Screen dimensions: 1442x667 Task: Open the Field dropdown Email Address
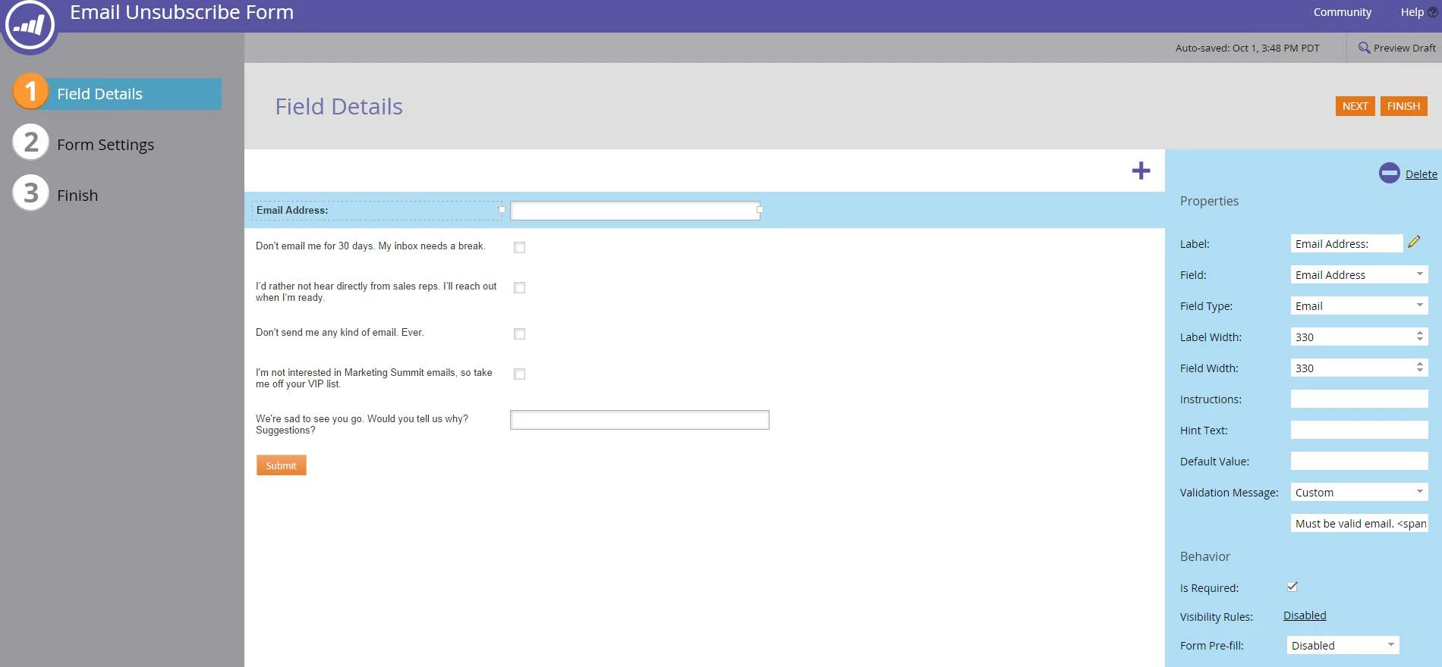pyautogui.click(x=1359, y=274)
